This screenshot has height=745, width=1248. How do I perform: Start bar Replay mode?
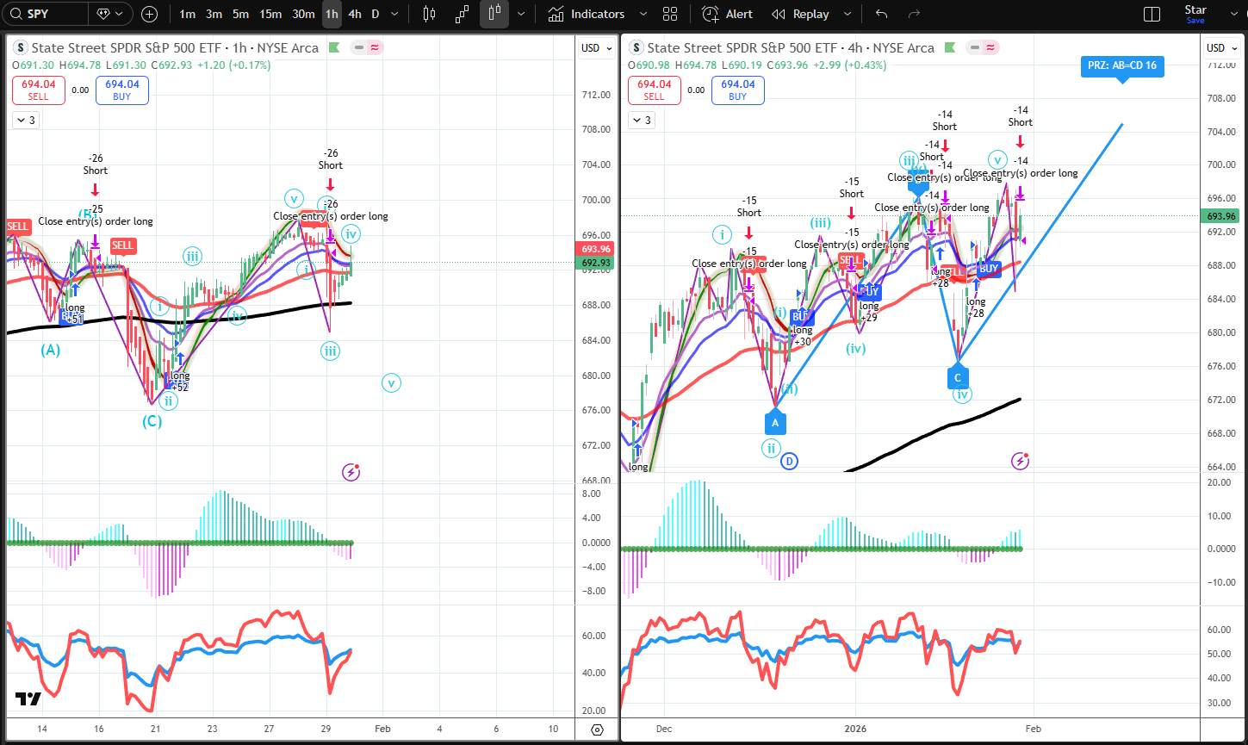click(800, 14)
